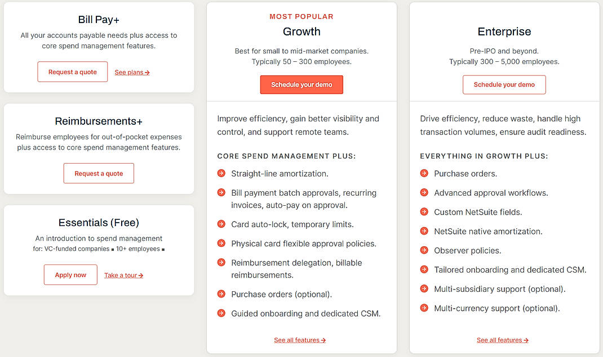
Task: Click the arrow icon beside "Straight-line amortization"
Action: pyautogui.click(x=220, y=174)
